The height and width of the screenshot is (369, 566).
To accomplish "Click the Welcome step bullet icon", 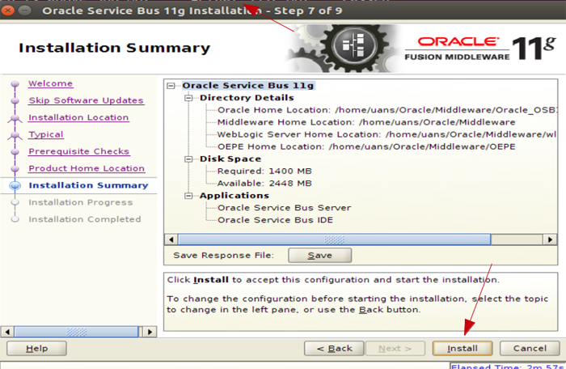I will click(x=15, y=84).
